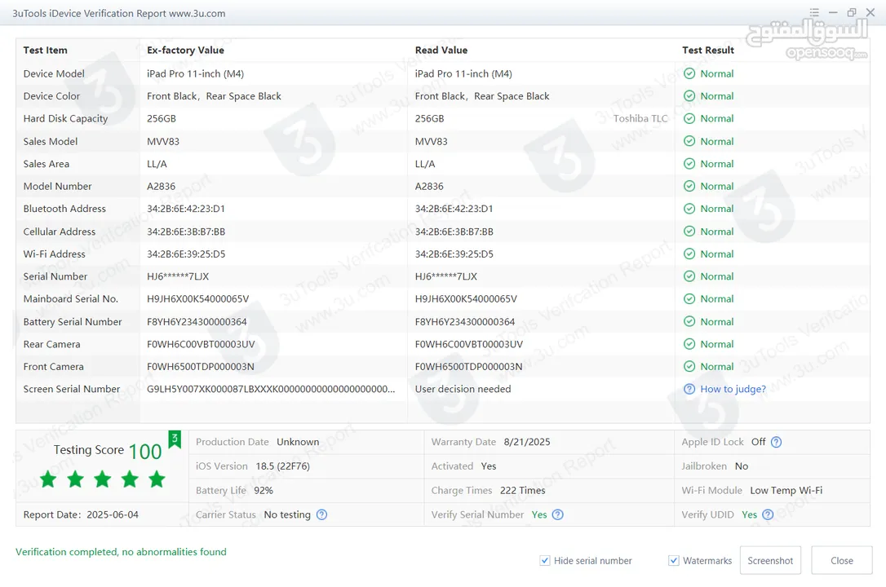
Task: Click Normal check icon for Serial Number
Action: click(689, 276)
